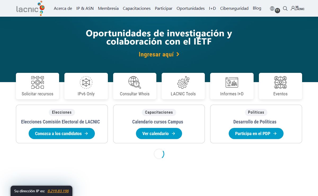This screenshot has height=196, width=318.
Task: Click the Su dirección IP es label
Action: click(x=29, y=191)
